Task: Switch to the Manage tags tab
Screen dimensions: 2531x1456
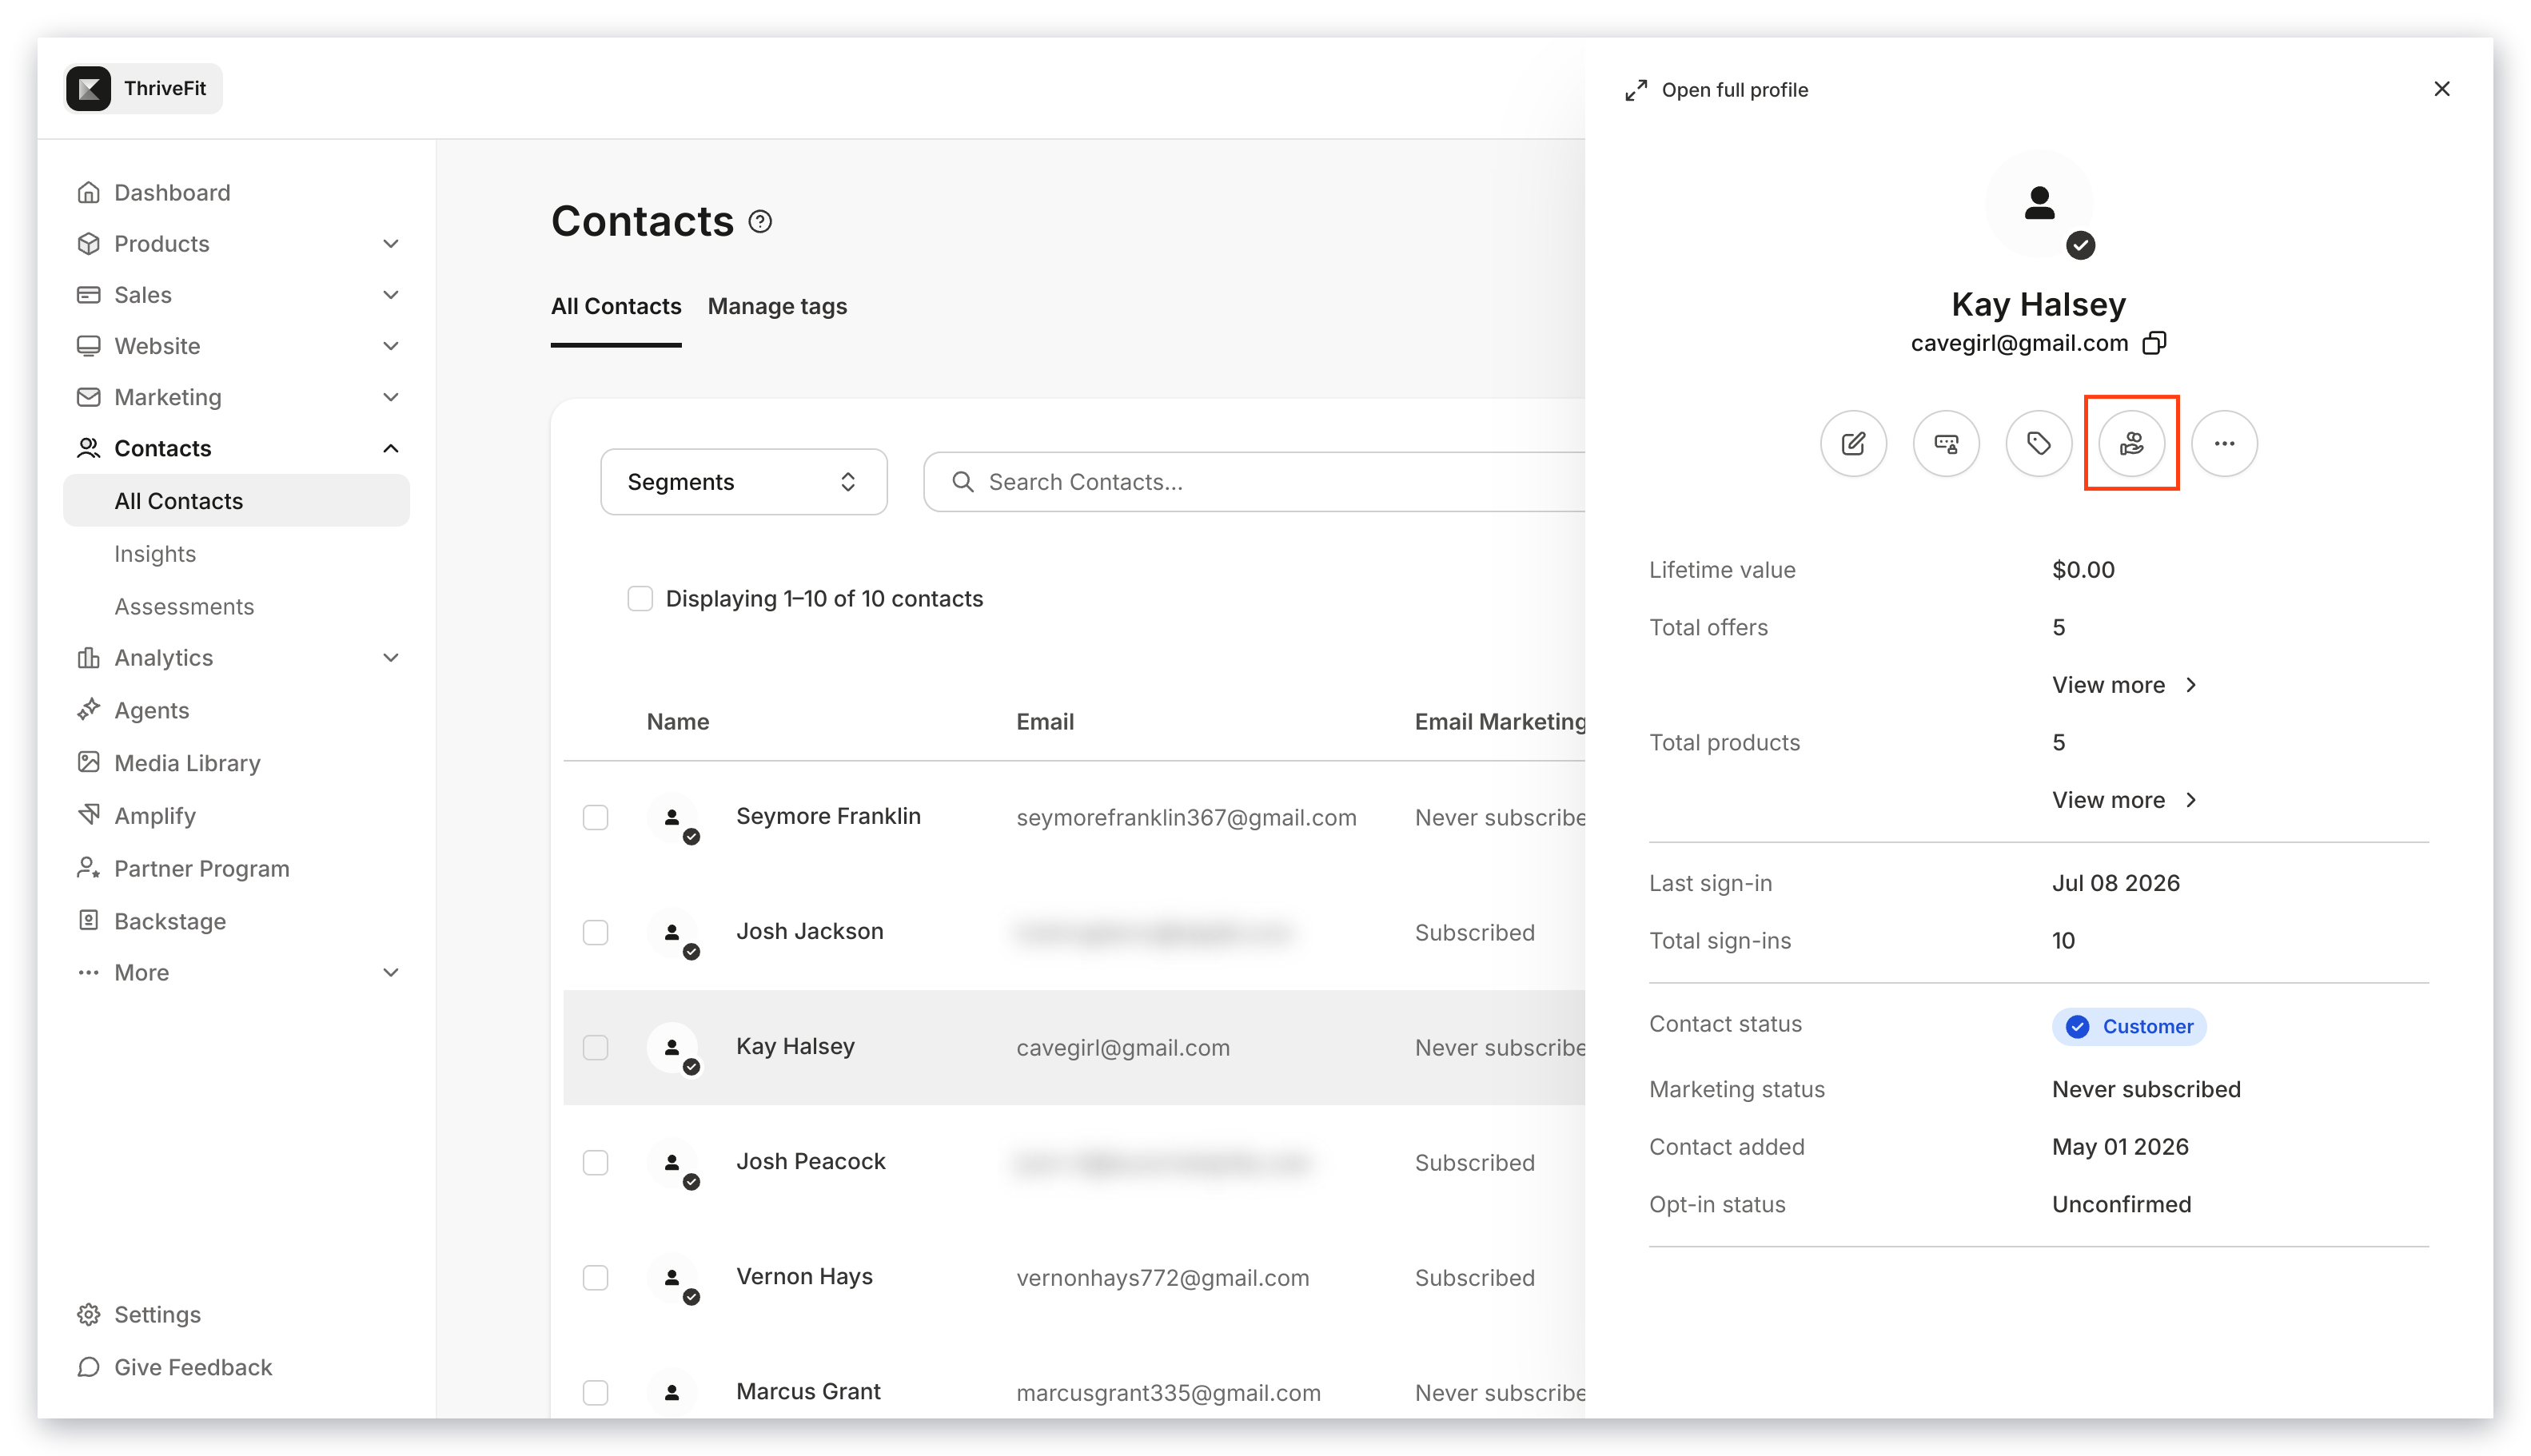Action: 776,306
